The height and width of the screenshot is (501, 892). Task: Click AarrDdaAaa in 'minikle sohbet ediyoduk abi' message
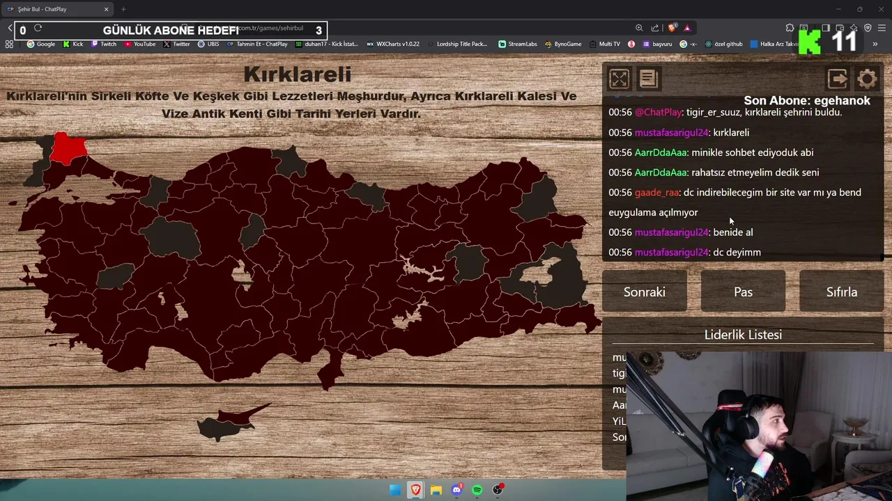[x=661, y=152]
